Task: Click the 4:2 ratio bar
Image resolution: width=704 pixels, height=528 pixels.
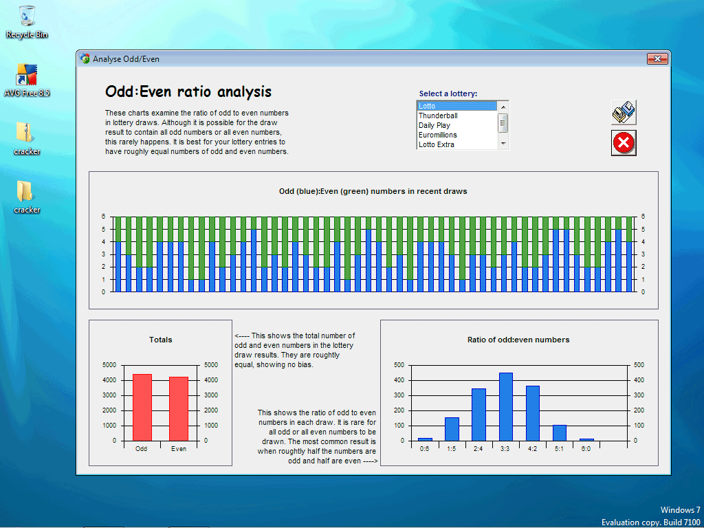Action: (533, 413)
